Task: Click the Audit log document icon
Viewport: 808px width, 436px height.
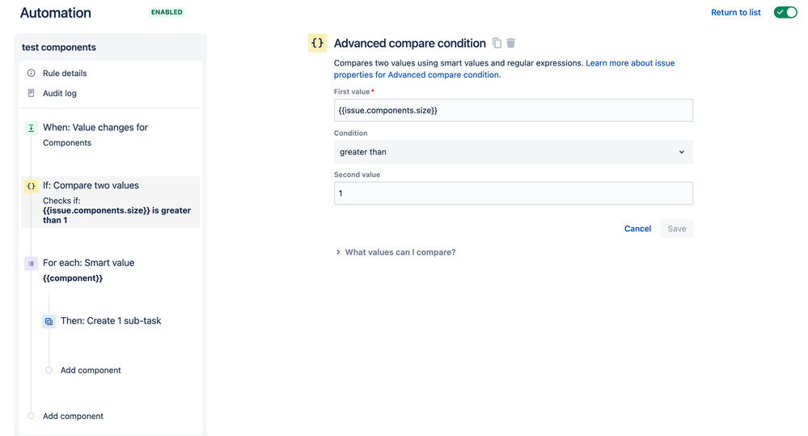Action: [x=32, y=93]
